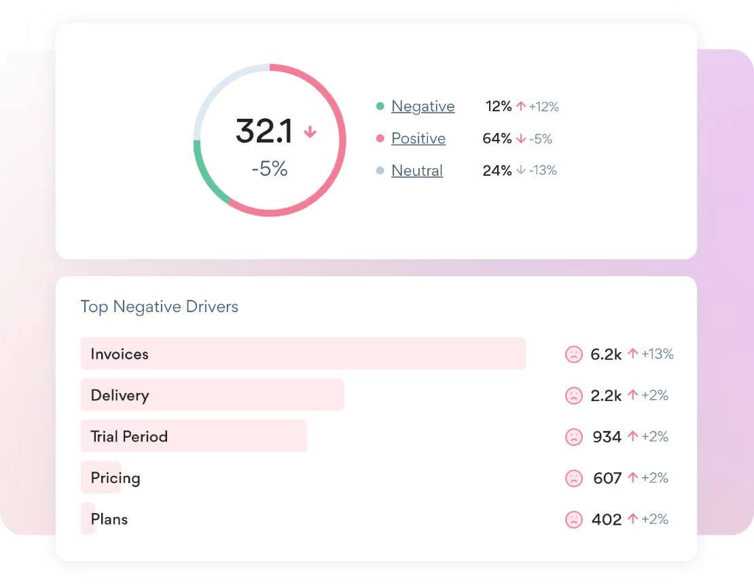754x587 pixels.
Task: Select the Delivery driver bar
Action: 213,395
